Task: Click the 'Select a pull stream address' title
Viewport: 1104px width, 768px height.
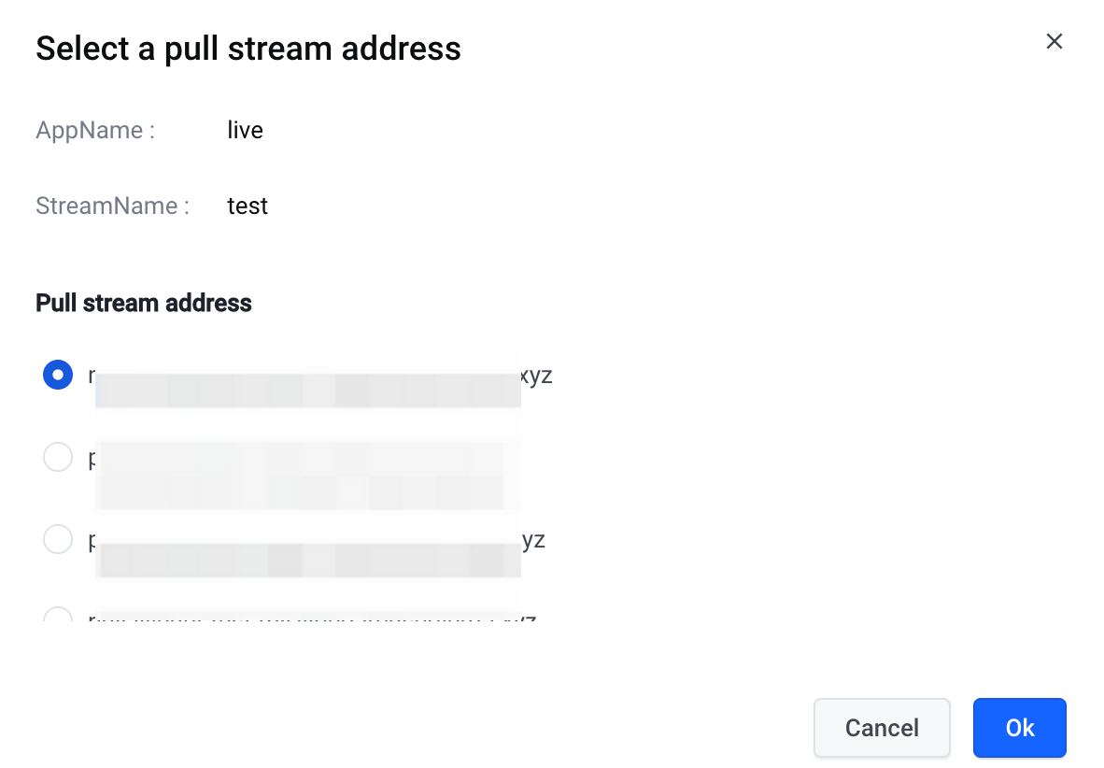Action: point(248,49)
